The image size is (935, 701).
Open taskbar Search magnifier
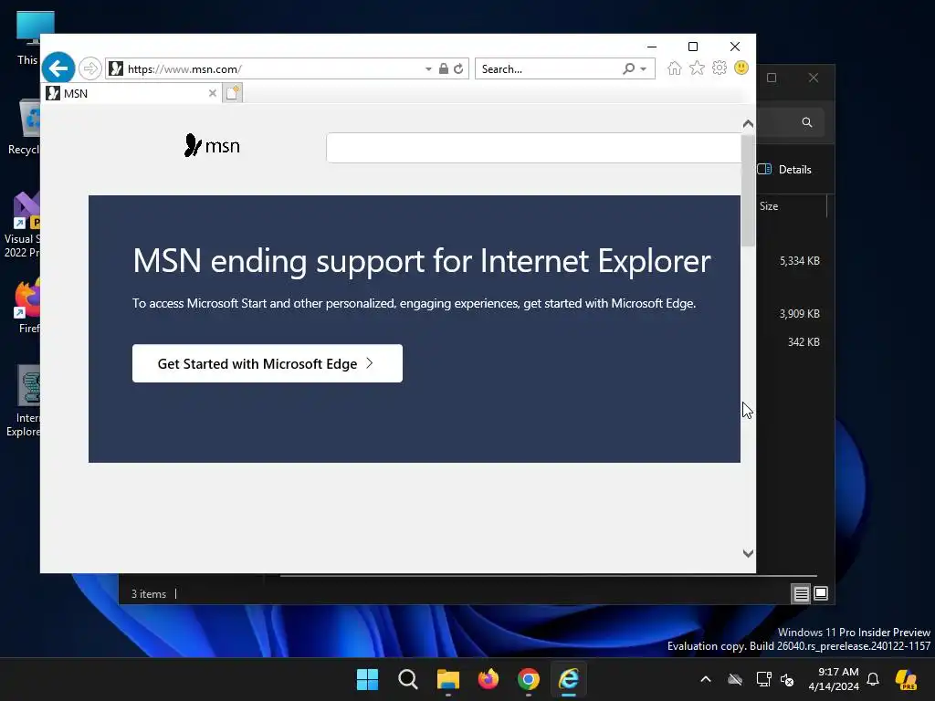tap(408, 679)
